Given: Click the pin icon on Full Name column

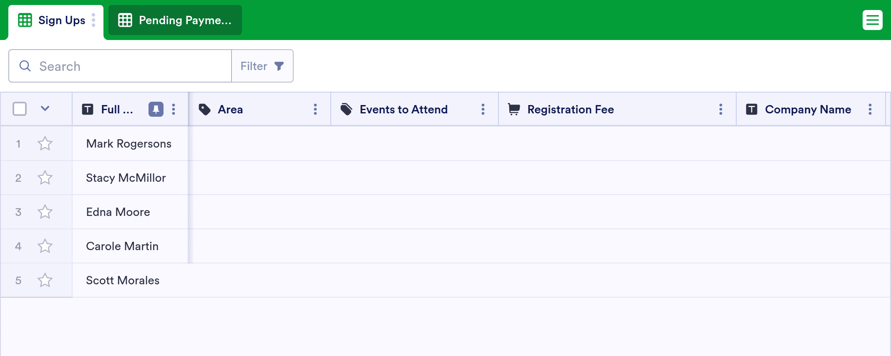Looking at the screenshot, I should pyautogui.click(x=156, y=109).
